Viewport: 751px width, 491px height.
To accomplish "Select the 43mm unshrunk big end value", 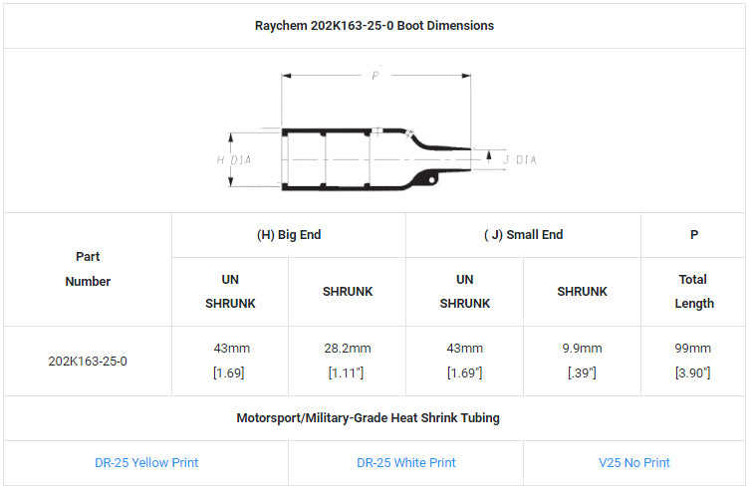I will click(x=230, y=349).
